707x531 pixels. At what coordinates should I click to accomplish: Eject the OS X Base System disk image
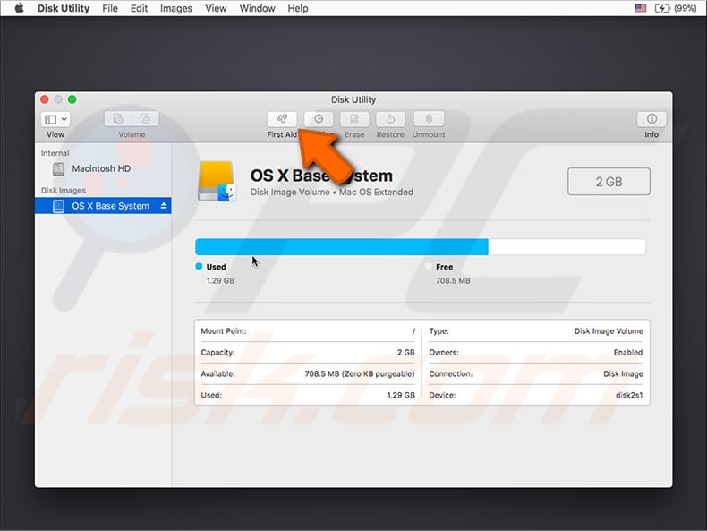coord(163,206)
